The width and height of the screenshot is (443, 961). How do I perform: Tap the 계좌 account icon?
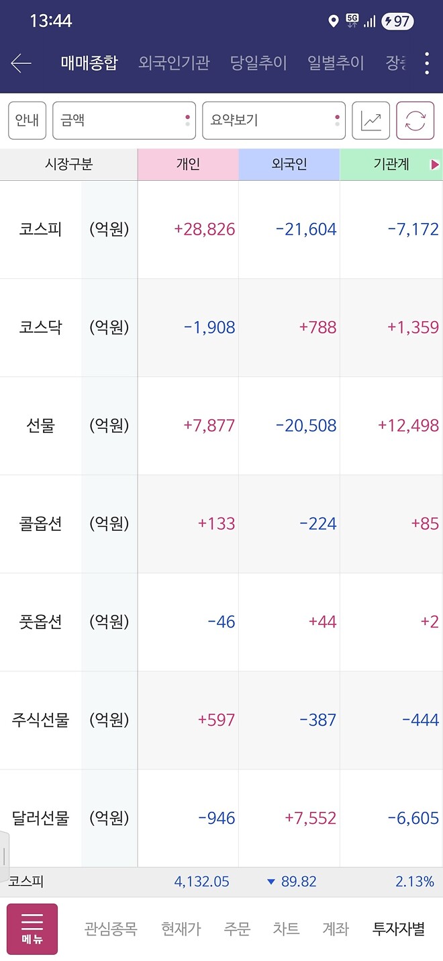334,929
